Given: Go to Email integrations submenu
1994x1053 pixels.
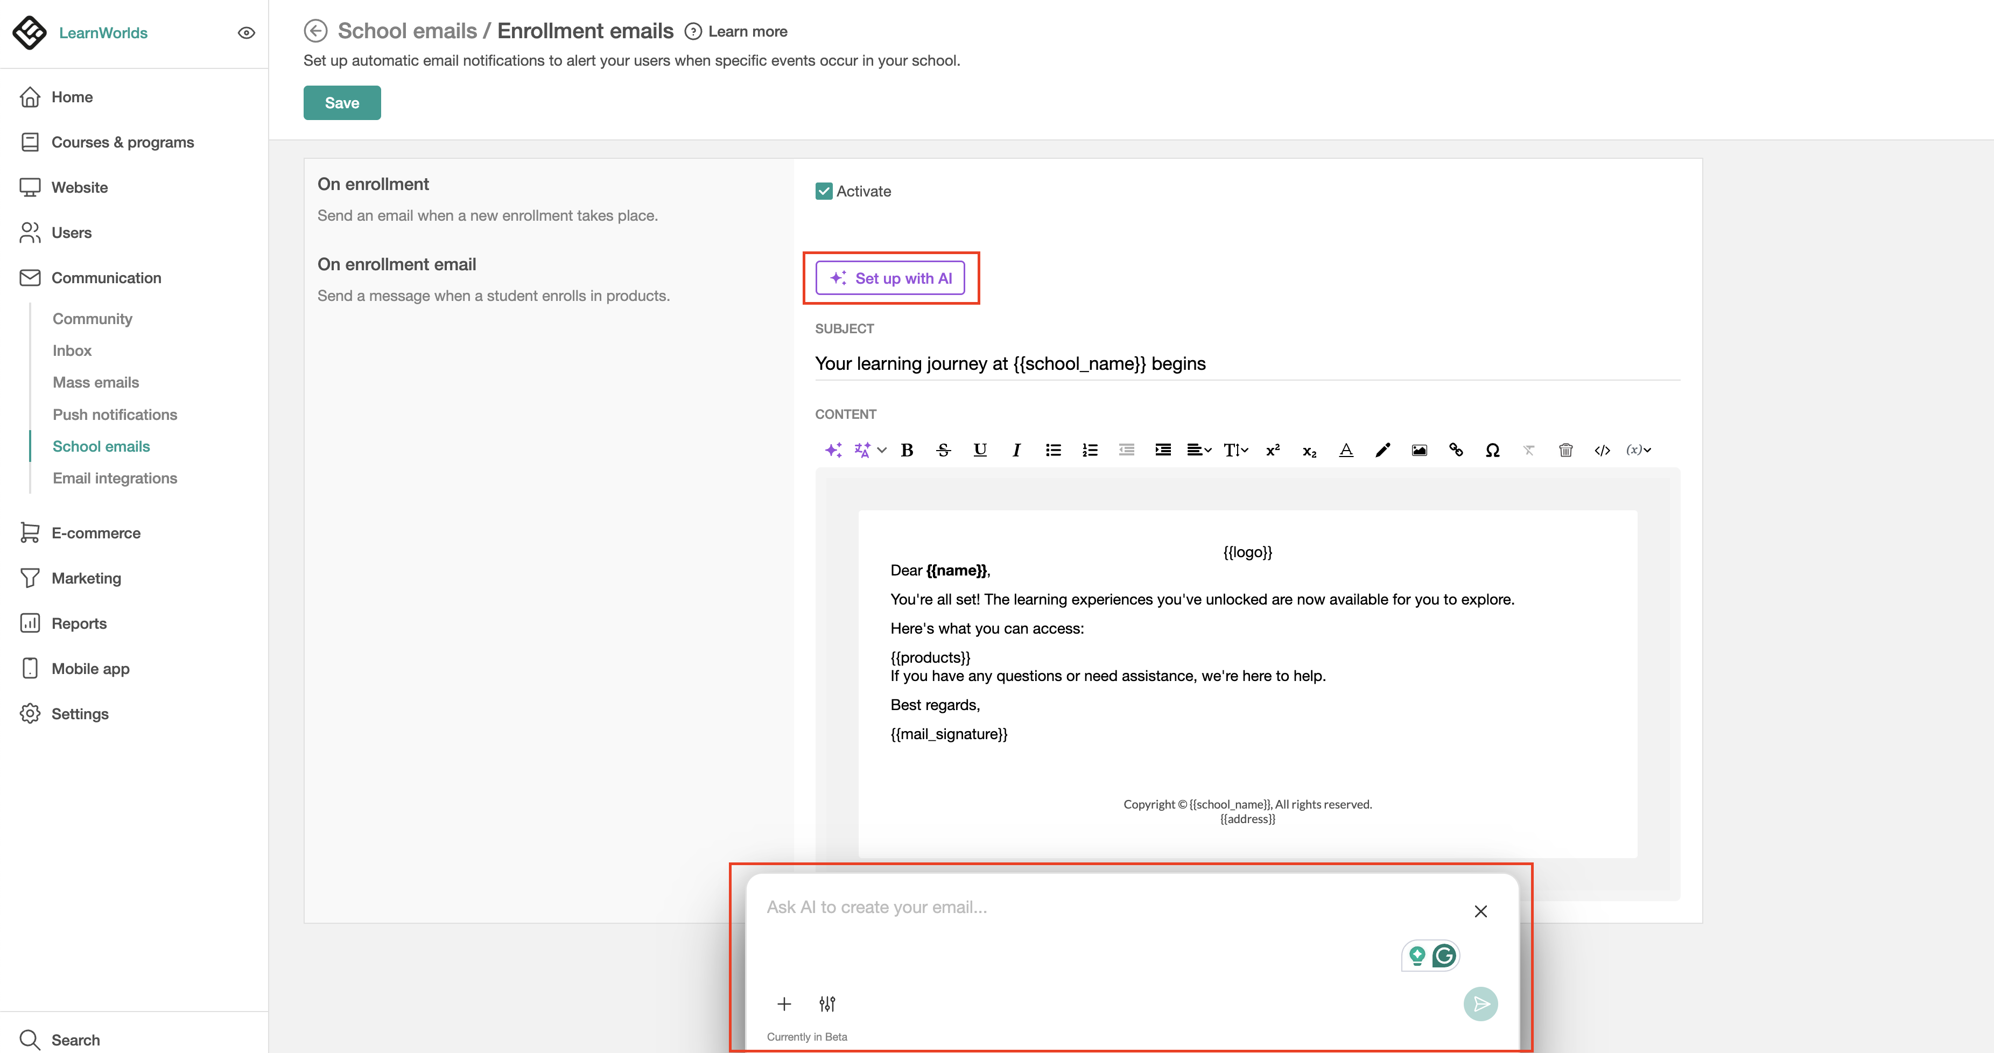Looking at the screenshot, I should (115, 478).
